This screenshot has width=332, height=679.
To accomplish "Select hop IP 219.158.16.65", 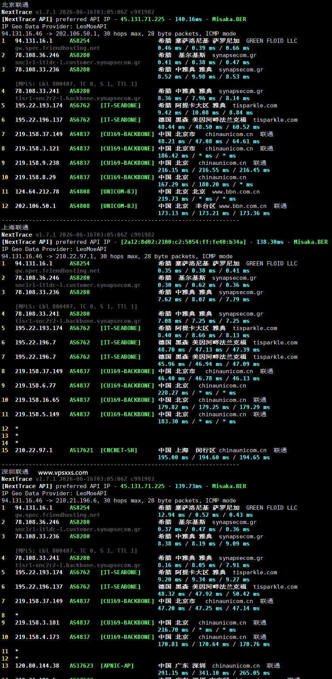I will (37, 400).
